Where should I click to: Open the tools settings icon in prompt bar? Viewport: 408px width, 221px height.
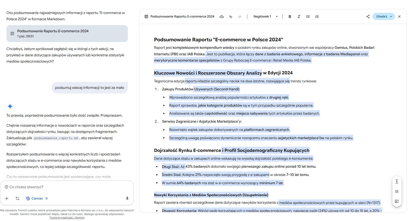click(18, 198)
